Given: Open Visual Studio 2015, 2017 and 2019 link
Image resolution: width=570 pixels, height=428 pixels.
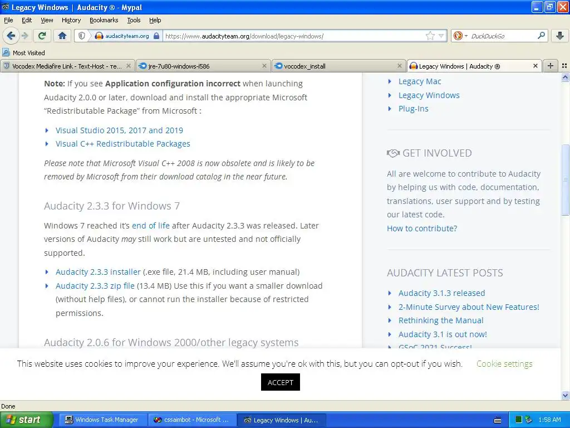Looking at the screenshot, I should point(119,130).
